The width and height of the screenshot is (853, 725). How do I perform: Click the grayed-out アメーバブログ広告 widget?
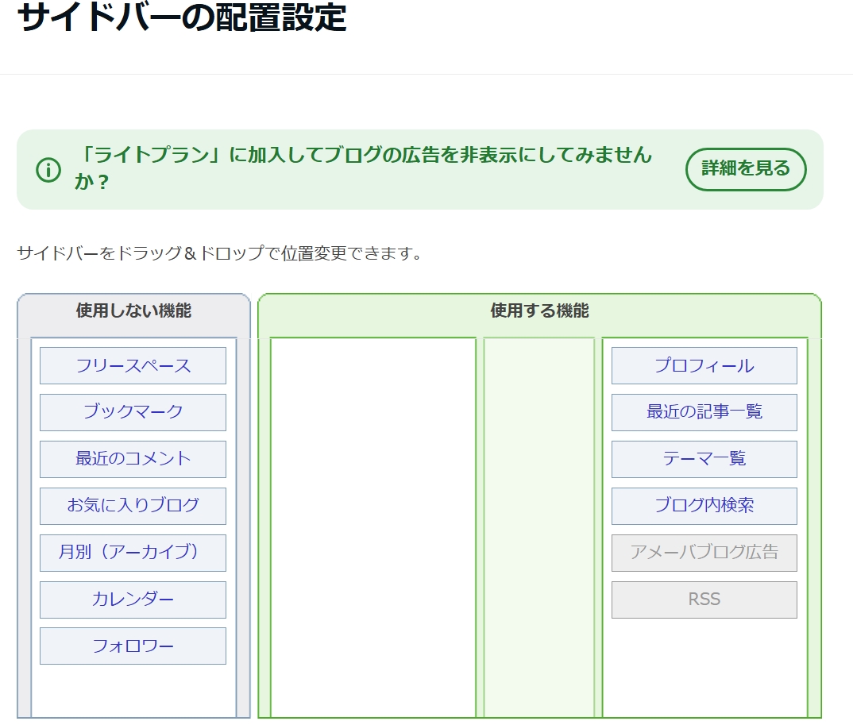704,553
